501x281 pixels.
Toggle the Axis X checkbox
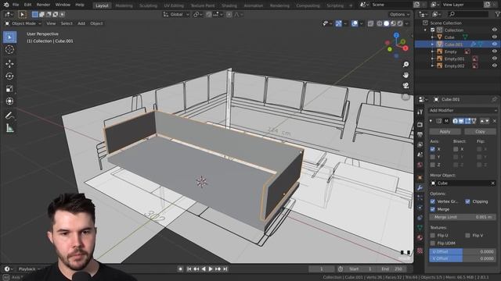pos(433,149)
